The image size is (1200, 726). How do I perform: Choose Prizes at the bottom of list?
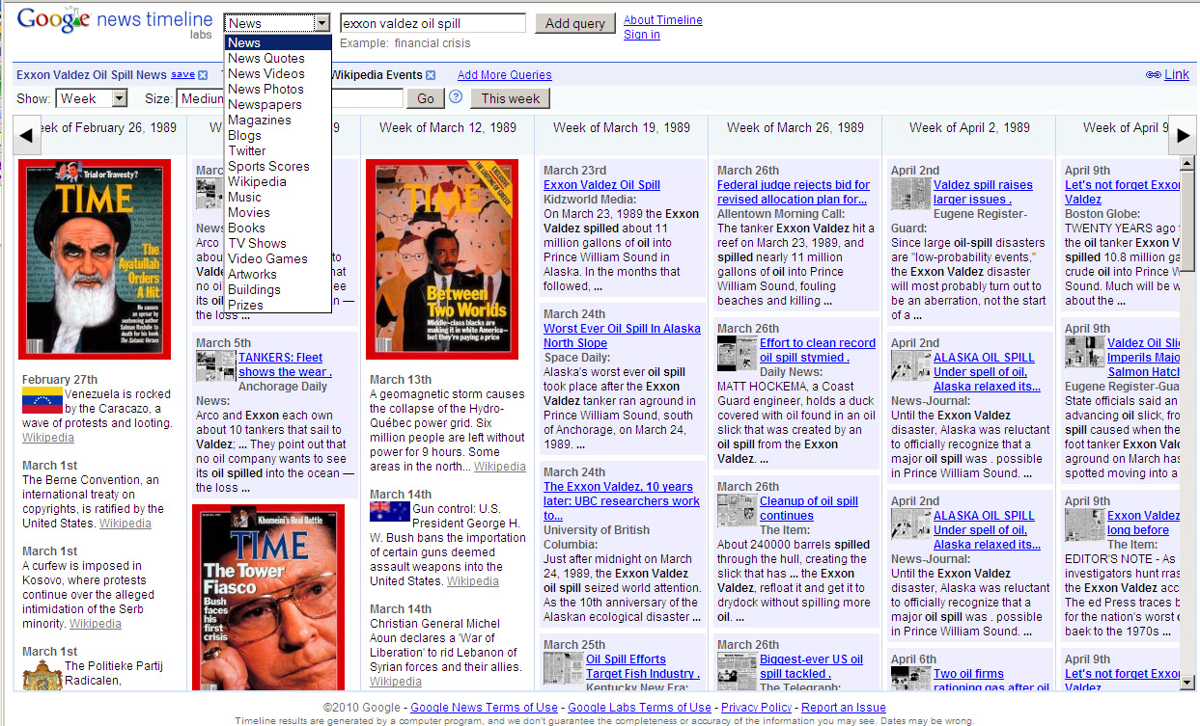point(278,305)
